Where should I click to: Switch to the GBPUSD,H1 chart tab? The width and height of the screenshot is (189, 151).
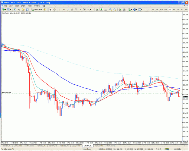click(41, 146)
